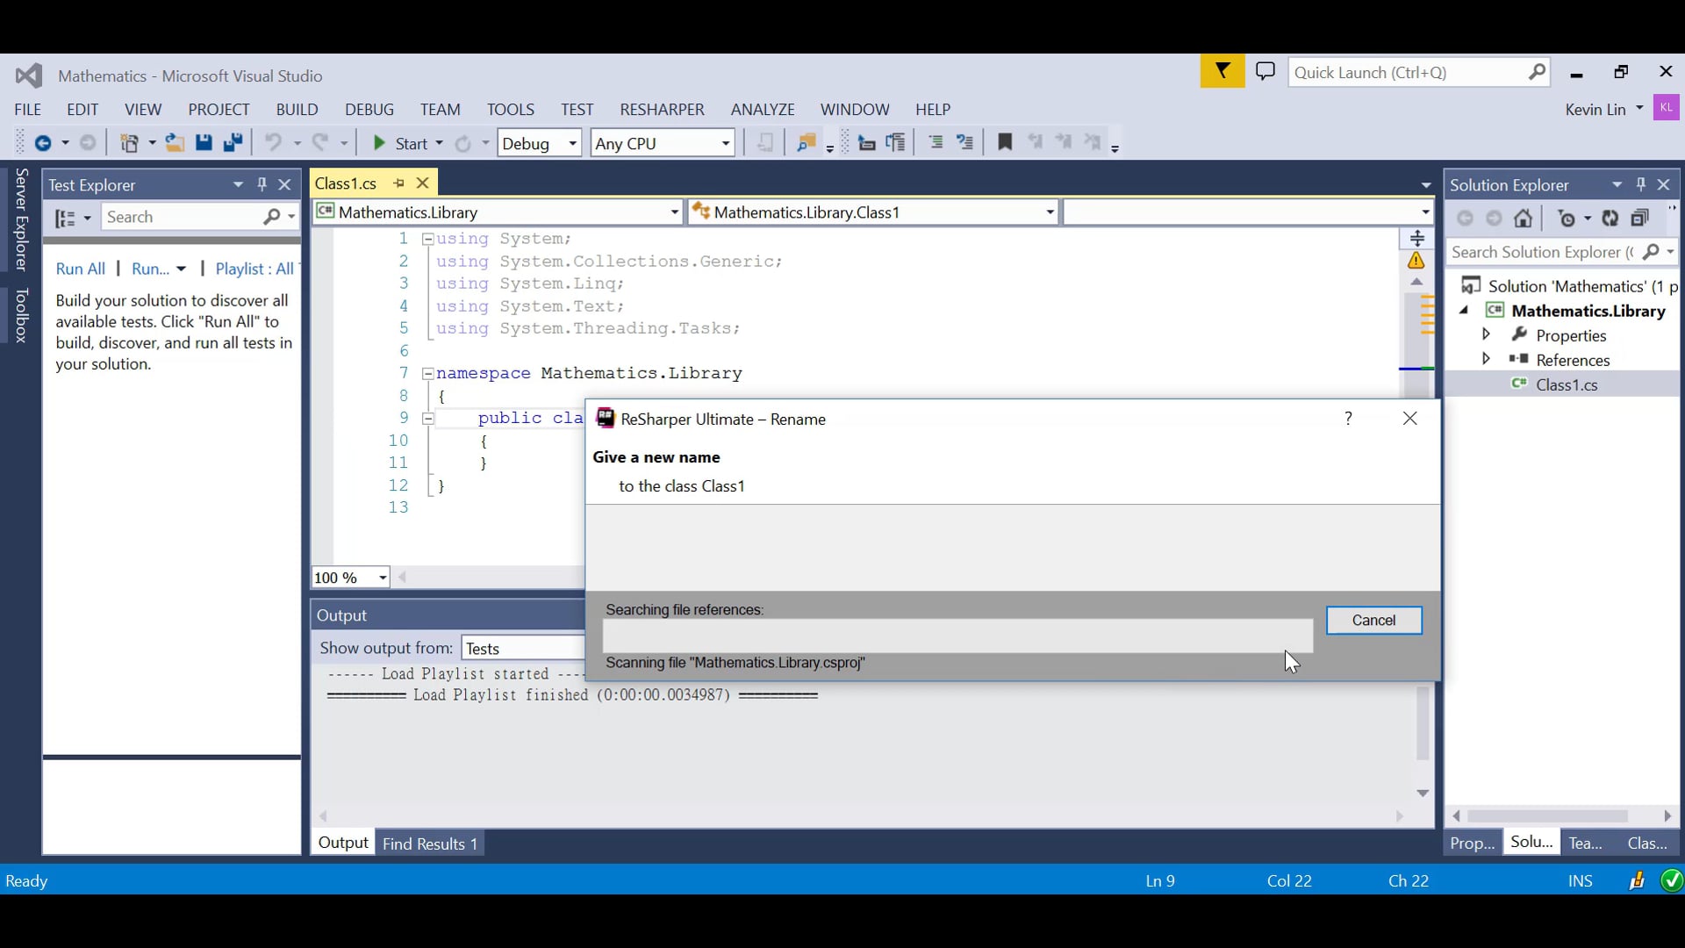Image resolution: width=1685 pixels, height=948 pixels.
Task: Expand the References tree node
Action: [1486, 359]
